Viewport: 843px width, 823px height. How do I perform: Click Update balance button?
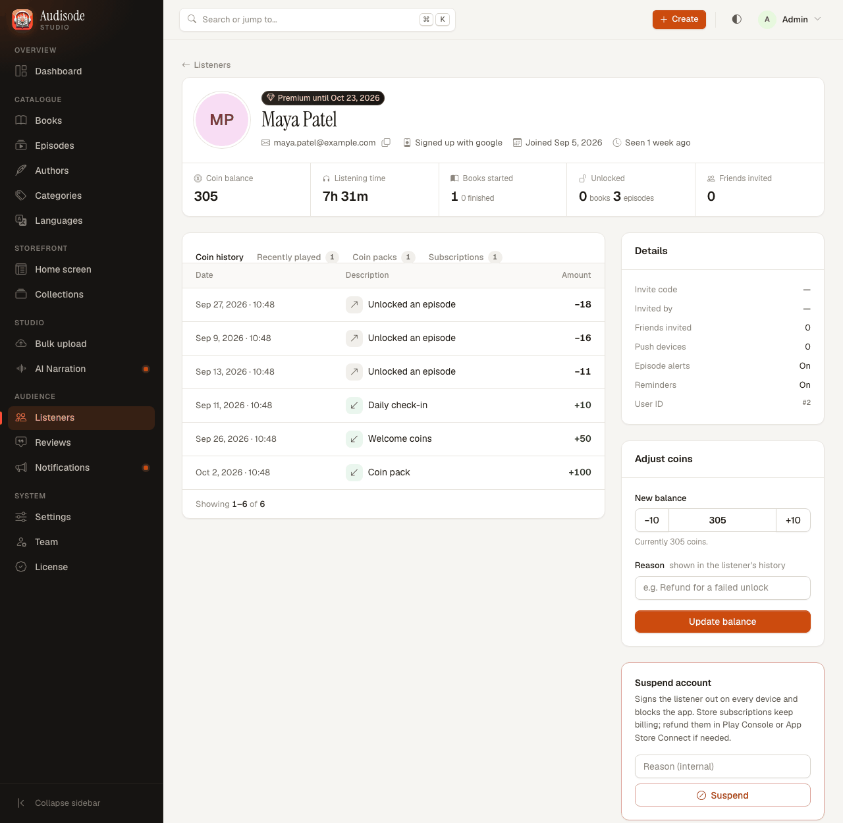pyautogui.click(x=722, y=622)
